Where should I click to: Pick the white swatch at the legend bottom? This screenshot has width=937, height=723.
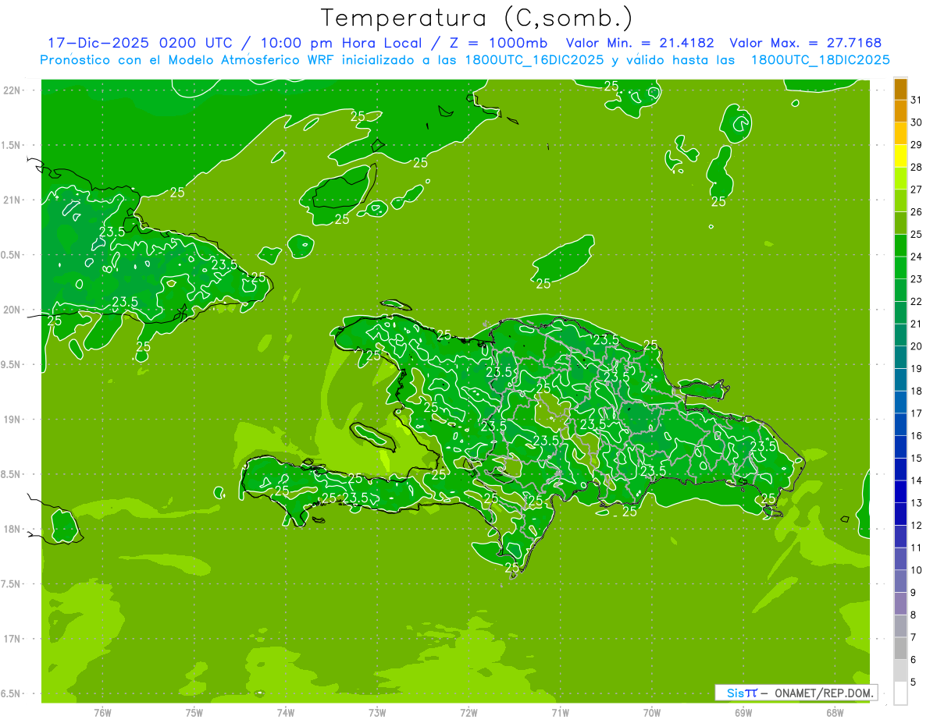tap(900, 693)
